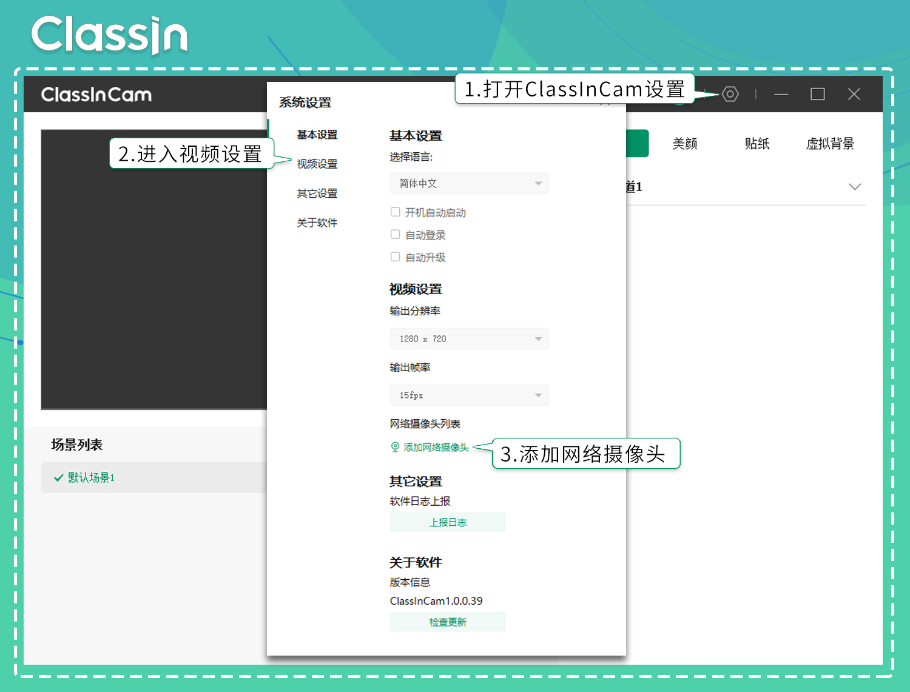The image size is (910, 692).
Task: Click the webcam icon beside 添加网络摄像头
Action: coord(395,447)
